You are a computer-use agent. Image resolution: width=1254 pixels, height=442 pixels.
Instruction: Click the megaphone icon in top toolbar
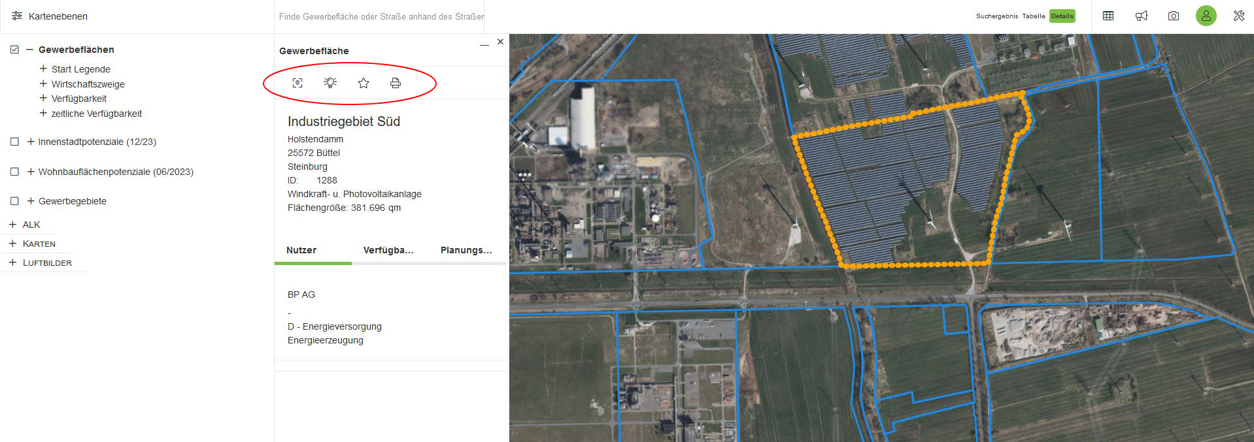1142,16
